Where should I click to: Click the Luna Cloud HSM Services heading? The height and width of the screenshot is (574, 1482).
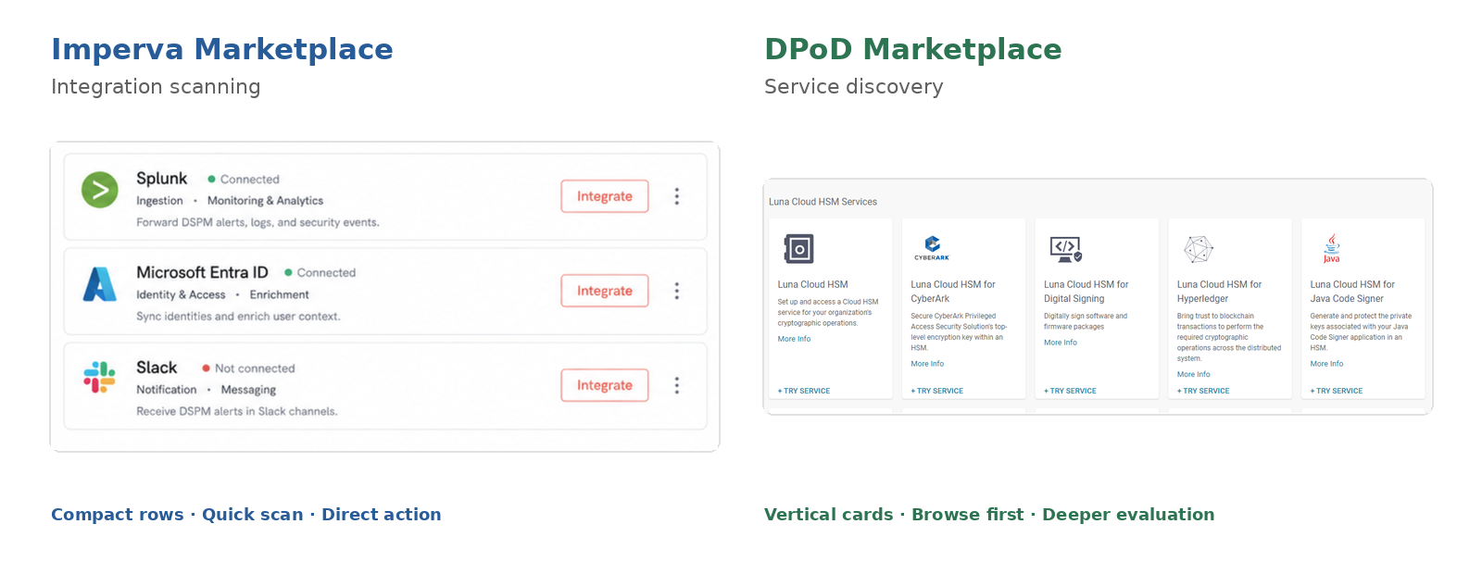pos(823,202)
